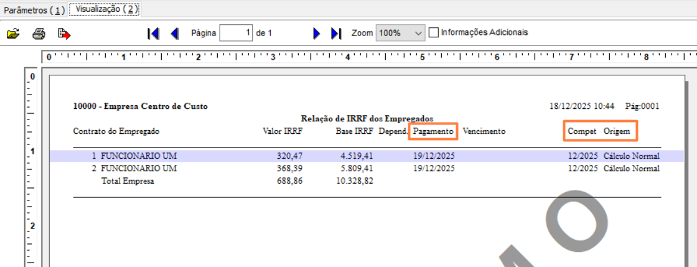
Task: Print the report using the printer icon
Action: (39, 34)
